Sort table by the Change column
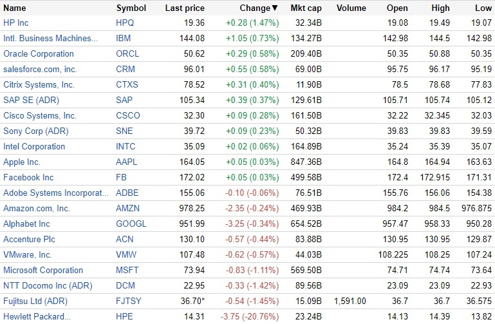The image size is (495, 324). pyautogui.click(x=257, y=8)
